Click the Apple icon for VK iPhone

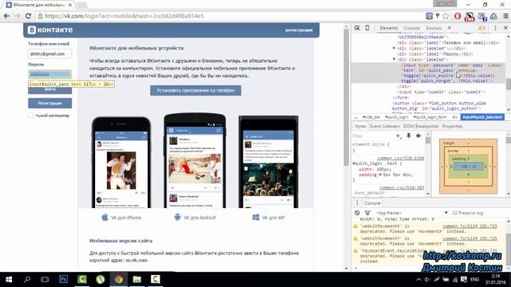click(x=105, y=217)
